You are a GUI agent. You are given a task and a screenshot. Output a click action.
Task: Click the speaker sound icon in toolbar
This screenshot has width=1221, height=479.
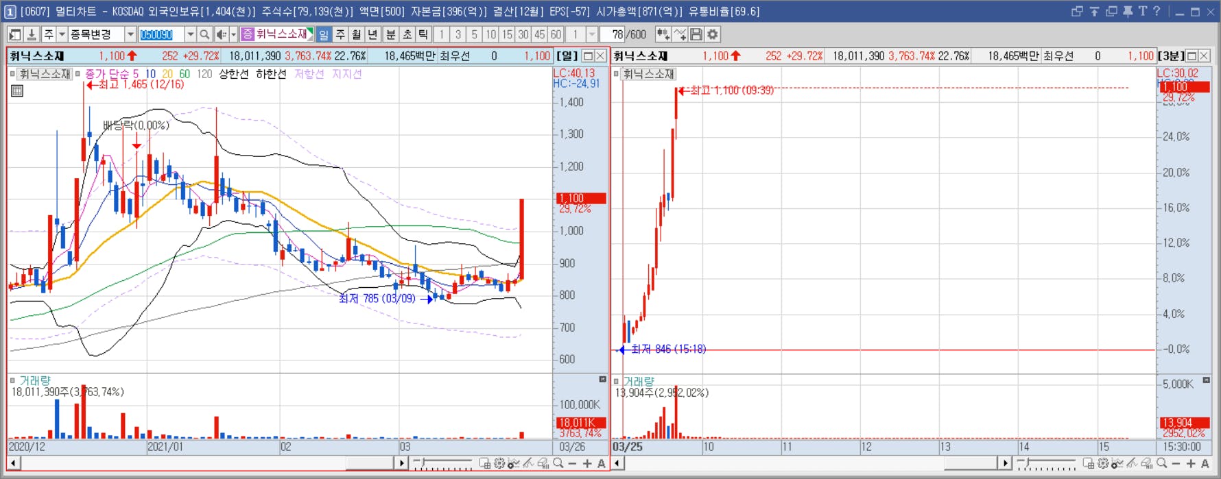pos(221,34)
